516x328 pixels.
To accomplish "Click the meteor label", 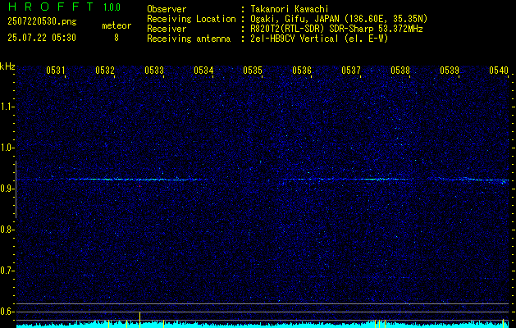I will (116, 25).
